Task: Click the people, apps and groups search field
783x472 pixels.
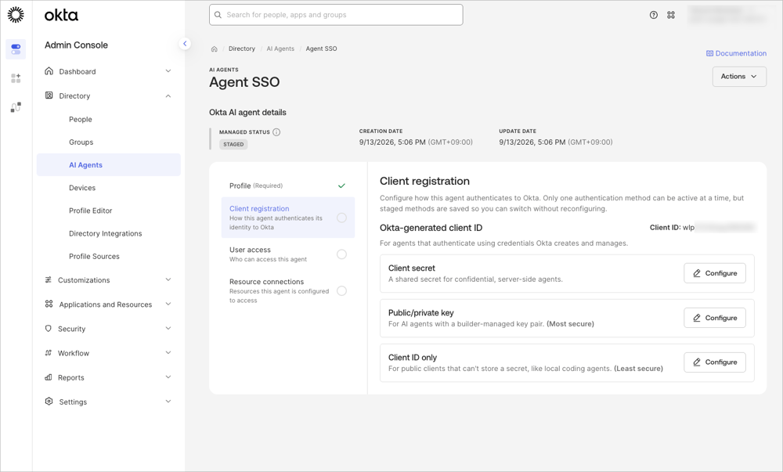Action: tap(336, 15)
